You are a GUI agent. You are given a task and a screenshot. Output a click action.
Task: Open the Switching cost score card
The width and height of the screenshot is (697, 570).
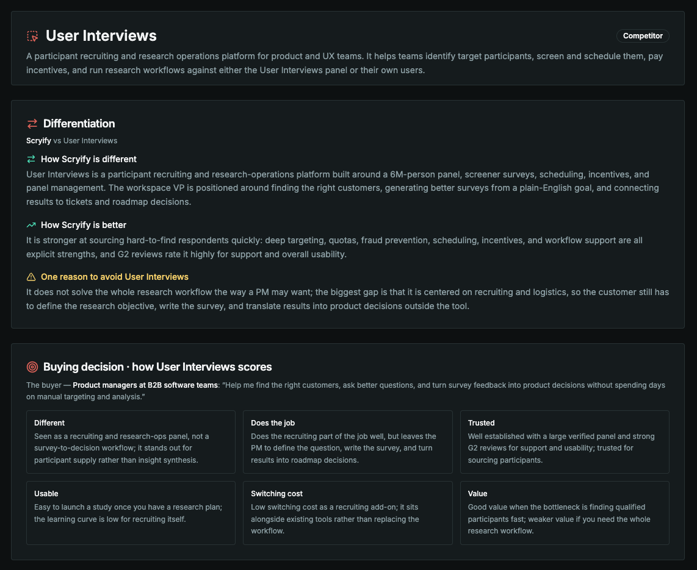coord(348,513)
